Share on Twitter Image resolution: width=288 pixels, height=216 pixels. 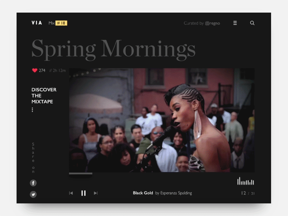[33, 194]
